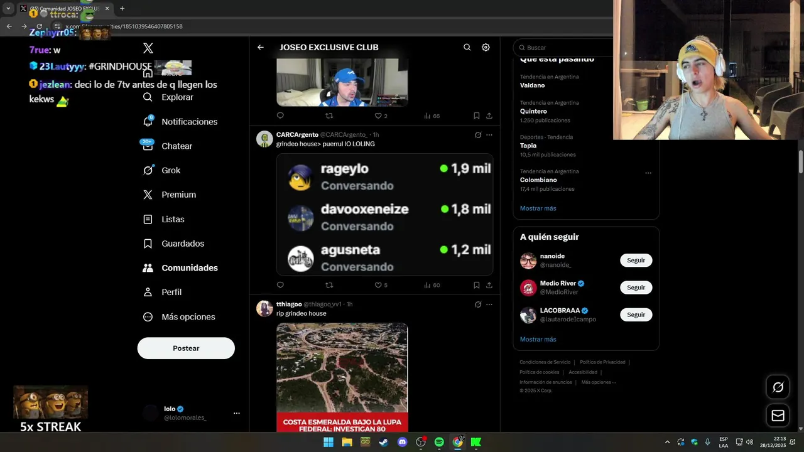Like CARCArgento's post with 5 likes

coord(381,285)
